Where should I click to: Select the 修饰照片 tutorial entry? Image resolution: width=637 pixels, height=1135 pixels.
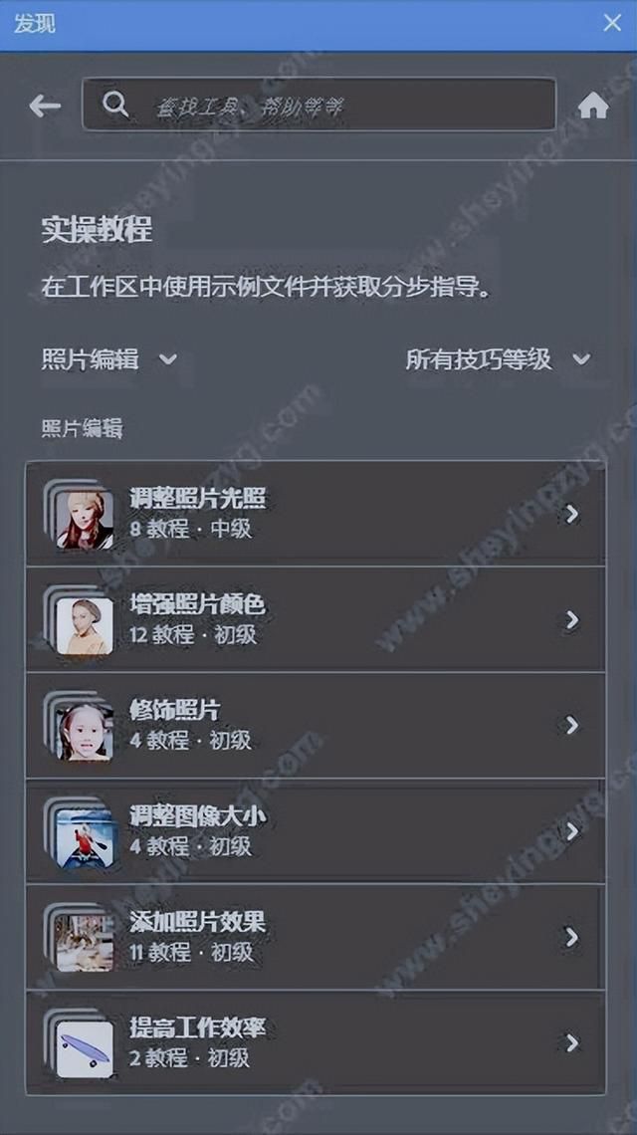316,725
